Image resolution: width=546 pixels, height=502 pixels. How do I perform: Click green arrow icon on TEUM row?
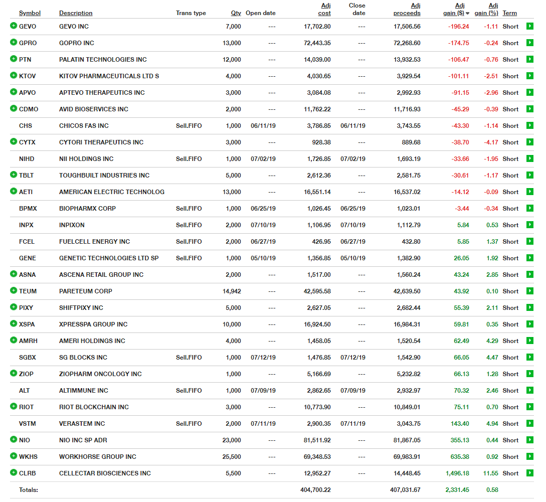(530, 291)
